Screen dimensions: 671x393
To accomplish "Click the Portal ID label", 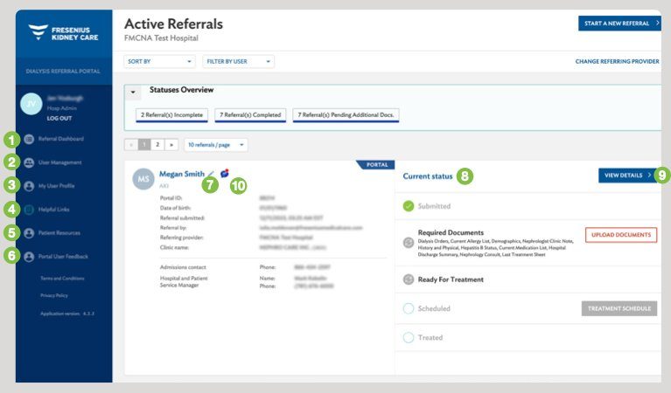I will click(171, 198).
